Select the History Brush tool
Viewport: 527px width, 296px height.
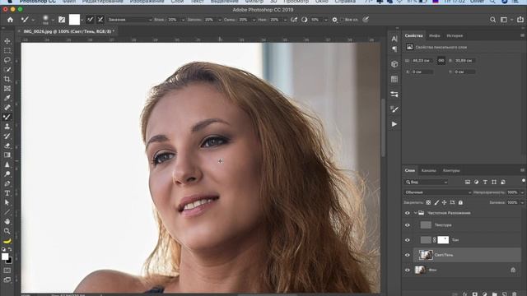(x=7, y=136)
